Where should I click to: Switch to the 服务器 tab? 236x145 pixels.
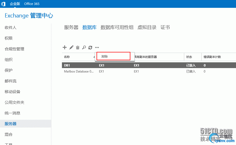point(71,27)
